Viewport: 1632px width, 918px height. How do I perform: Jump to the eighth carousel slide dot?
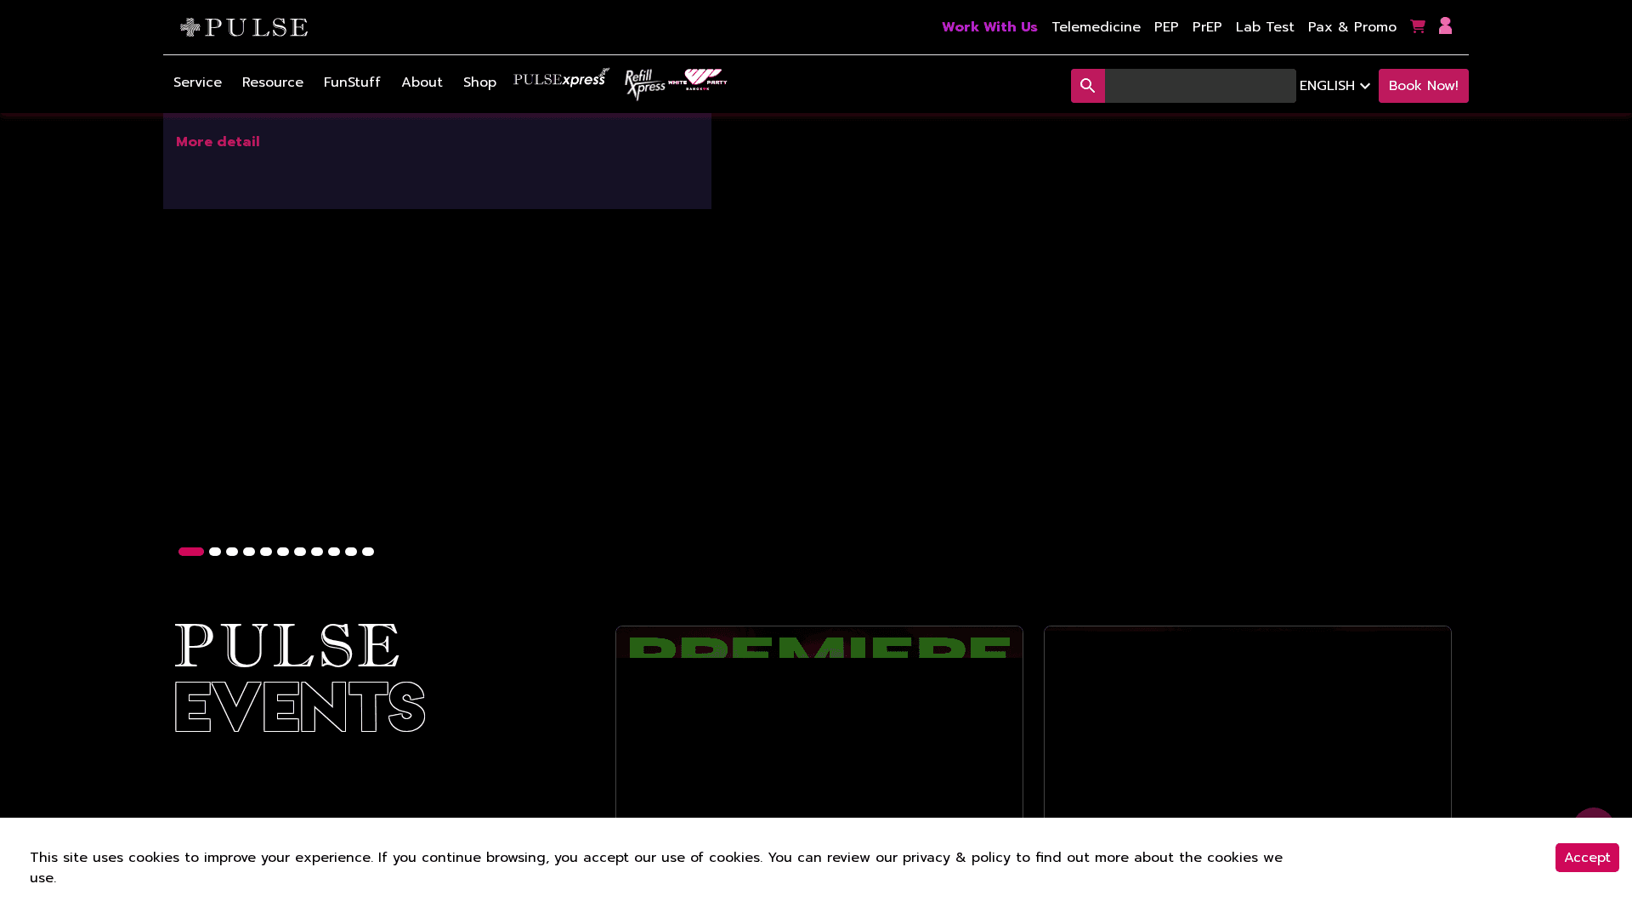(x=317, y=552)
